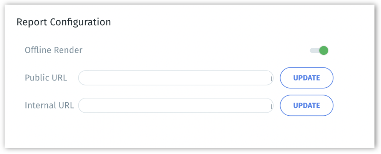This screenshot has height=154, width=381.
Task: Click the Offline Render label
Action: pos(53,50)
